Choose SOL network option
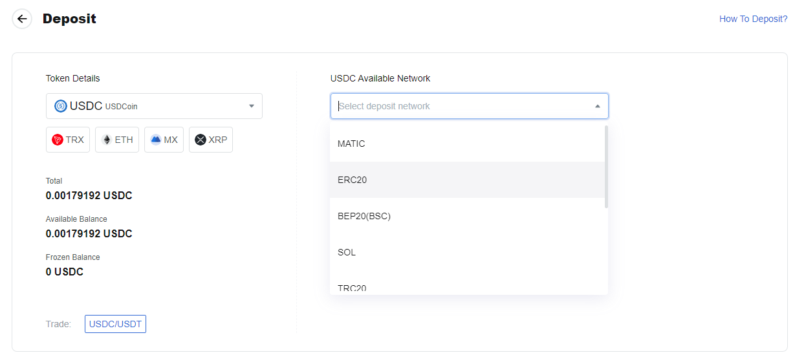This screenshot has width=795, height=355. [467, 252]
